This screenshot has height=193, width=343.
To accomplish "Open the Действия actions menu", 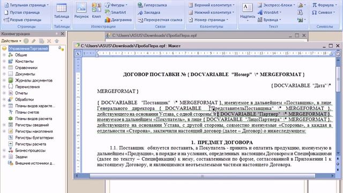I will (x=11, y=41).
